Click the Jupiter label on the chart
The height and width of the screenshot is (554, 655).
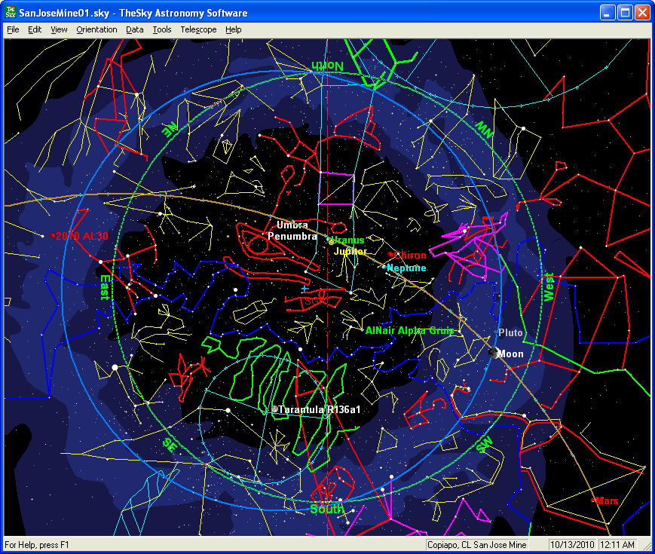[x=350, y=251]
